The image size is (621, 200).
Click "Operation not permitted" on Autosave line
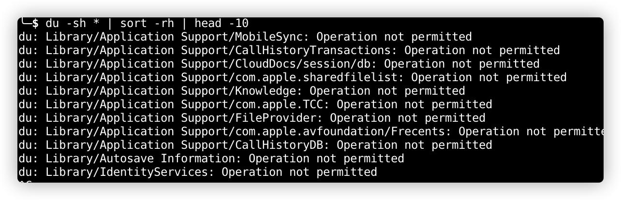[x=326, y=158]
